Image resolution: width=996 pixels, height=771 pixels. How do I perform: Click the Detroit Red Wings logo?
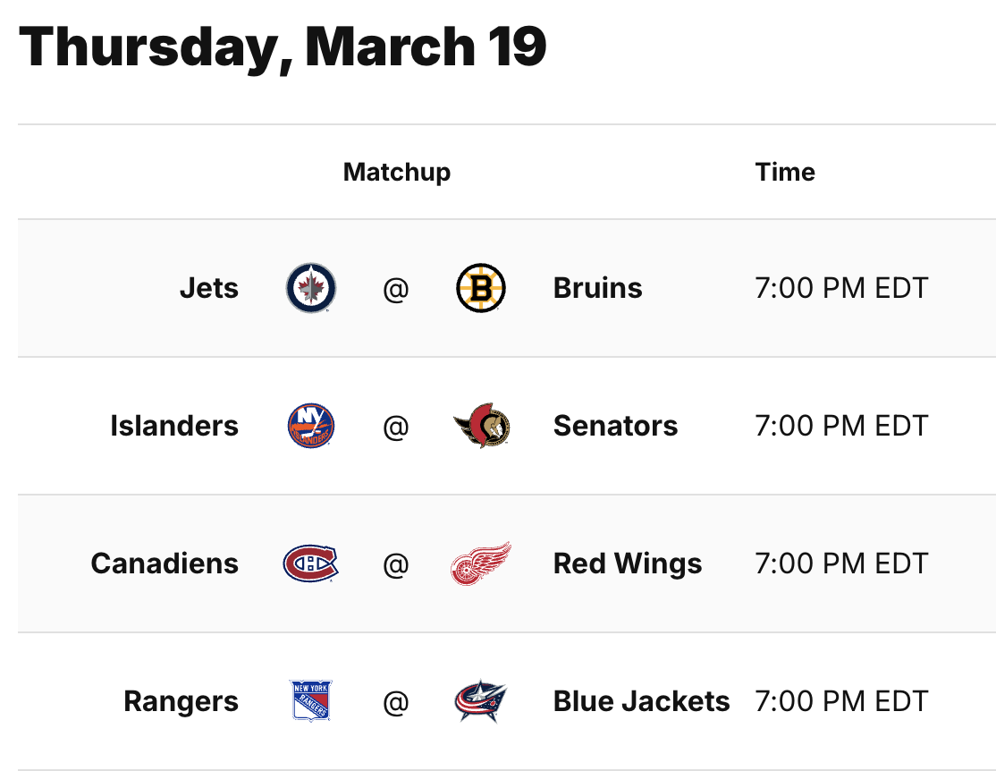pyautogui.click(x=481, y=563)
